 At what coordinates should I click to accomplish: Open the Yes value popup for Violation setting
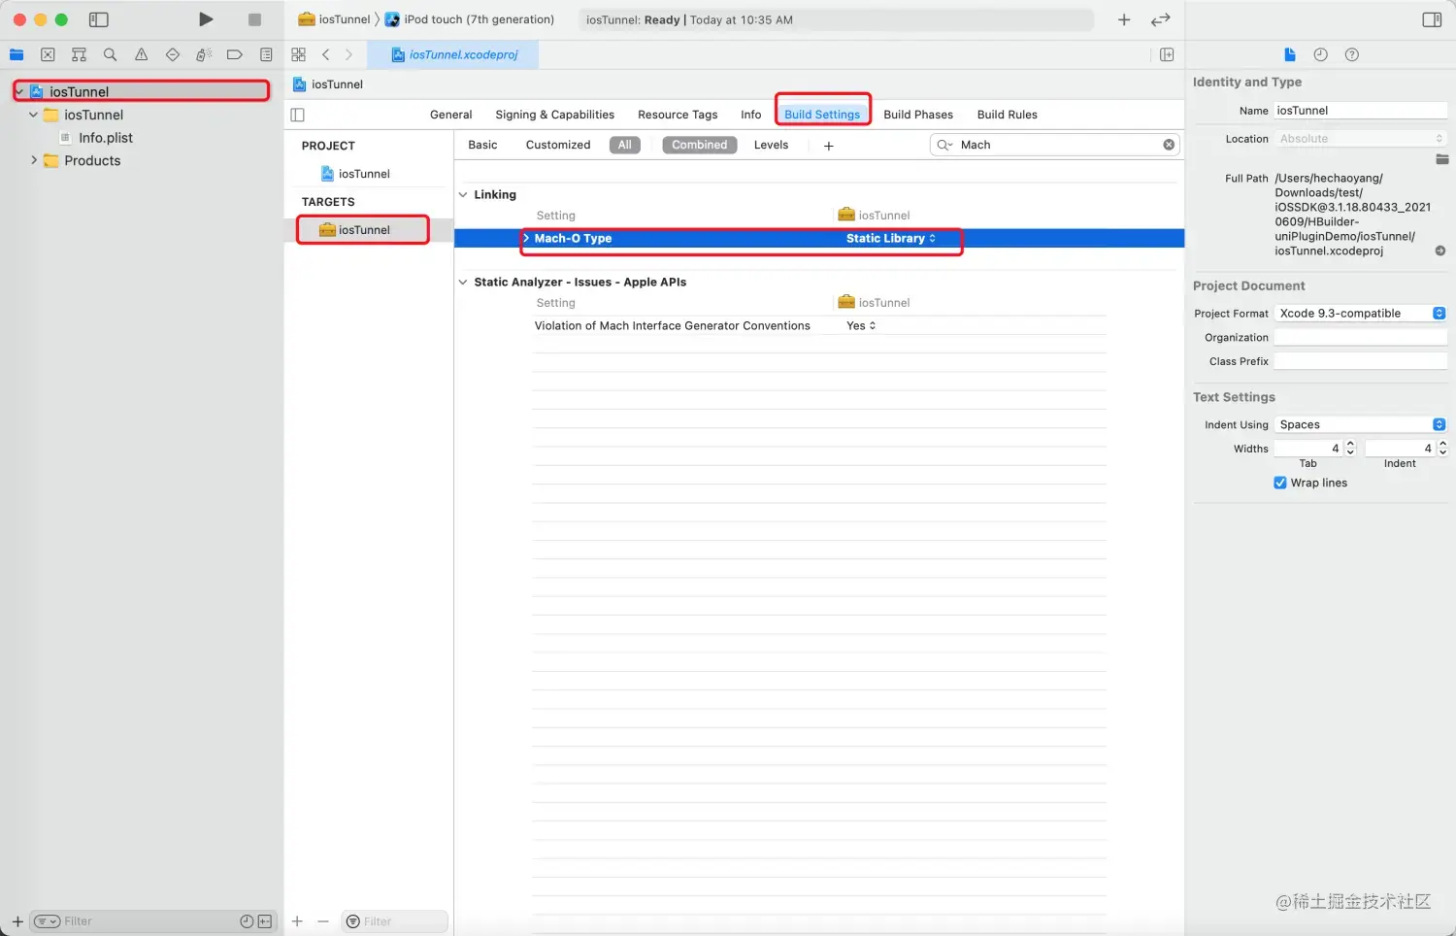(x=861, y=325)
